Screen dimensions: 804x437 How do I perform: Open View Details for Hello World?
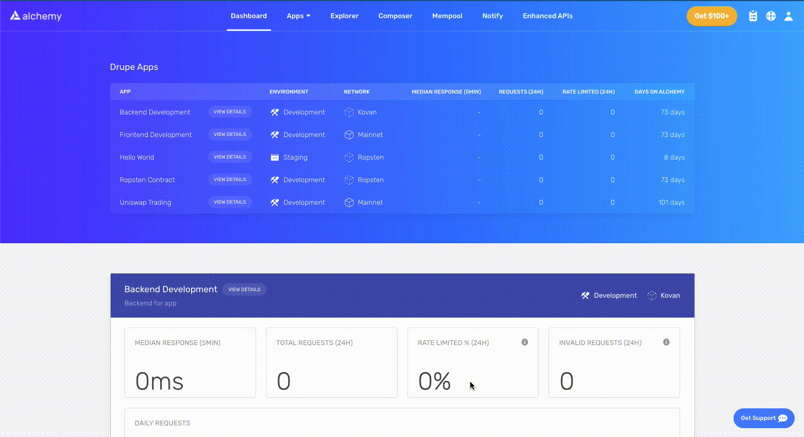230,157
